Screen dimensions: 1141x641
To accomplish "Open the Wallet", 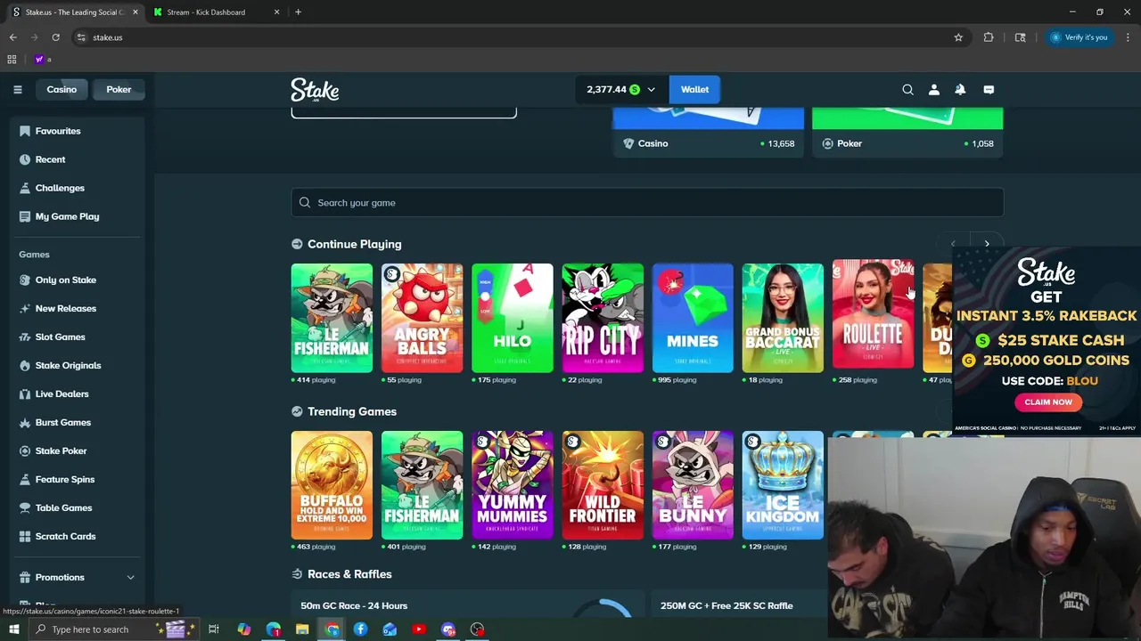I will [x=694, y=89].
